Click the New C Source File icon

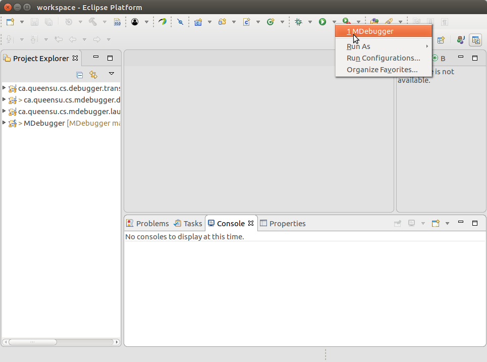coord(247,22)
